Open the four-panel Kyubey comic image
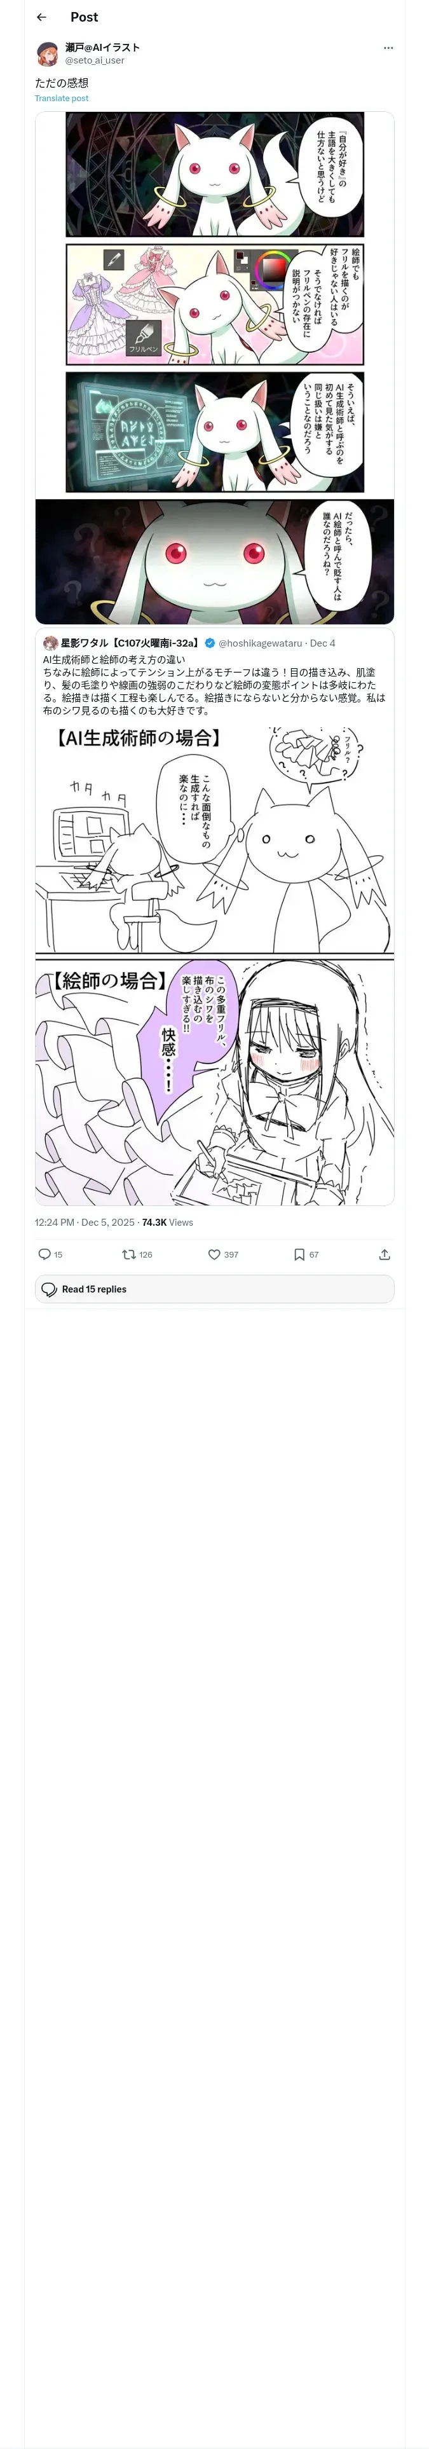The width and height of the screenshot is (429, 2449). click(214, 367)
